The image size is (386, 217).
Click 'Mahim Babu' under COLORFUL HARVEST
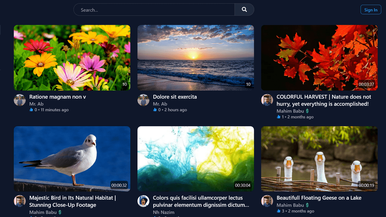coord(290,111)
